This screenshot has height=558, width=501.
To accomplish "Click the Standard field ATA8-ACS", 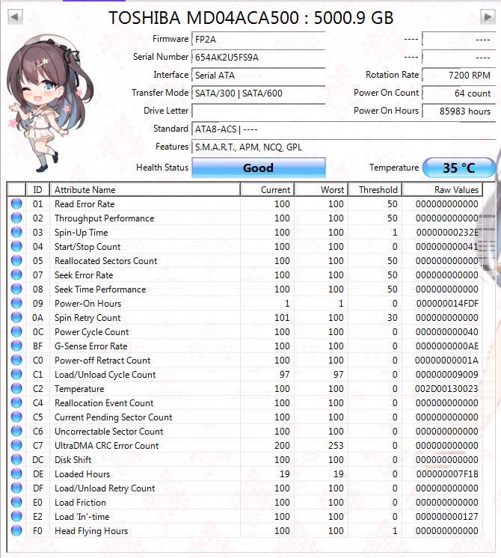I will click(x=344, y=129).
